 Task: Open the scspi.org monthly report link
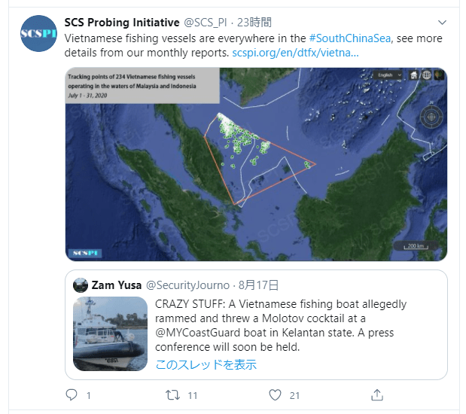(x=295, y=53)
